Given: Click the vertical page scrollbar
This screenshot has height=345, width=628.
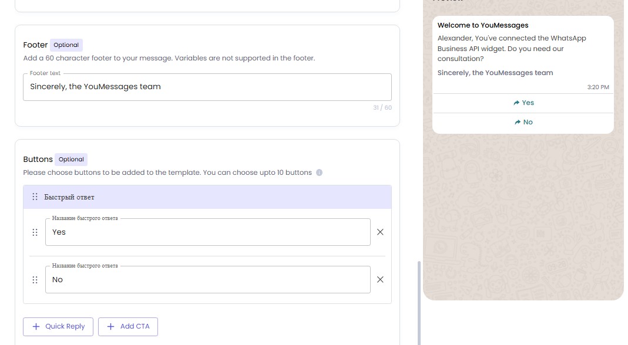Looking at the screenshot, I should pos(419,302).
